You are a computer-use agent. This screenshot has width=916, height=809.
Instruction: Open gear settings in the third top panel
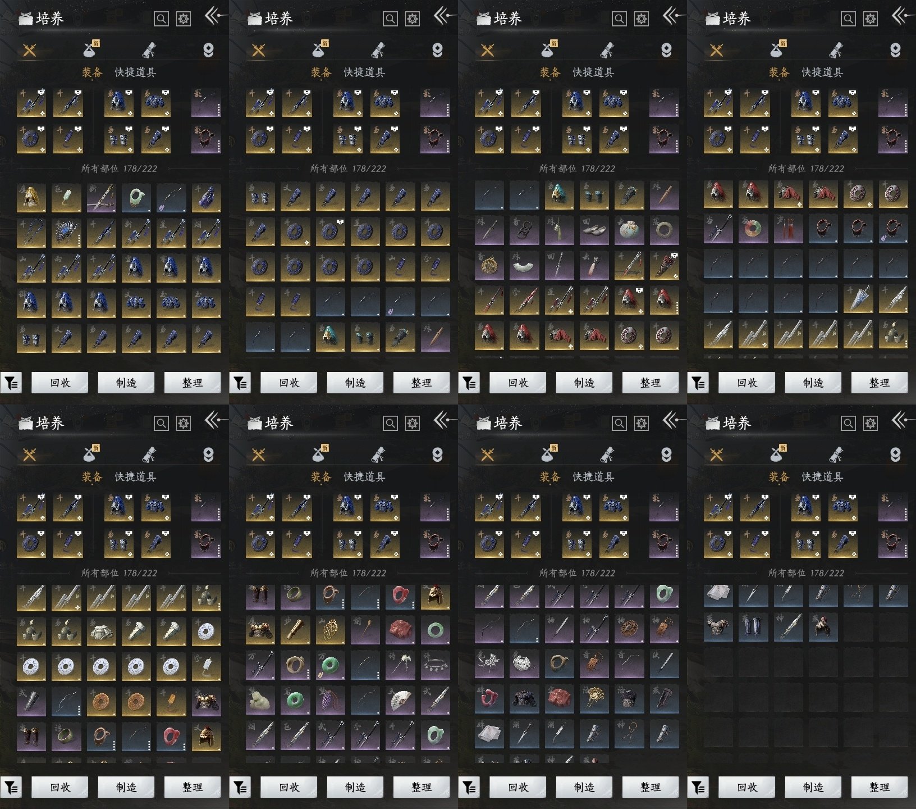click(642, 19)
